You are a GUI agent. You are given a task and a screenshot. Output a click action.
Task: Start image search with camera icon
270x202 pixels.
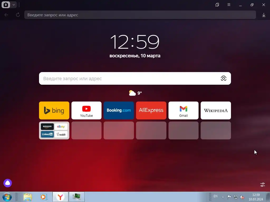pos(223,78)
